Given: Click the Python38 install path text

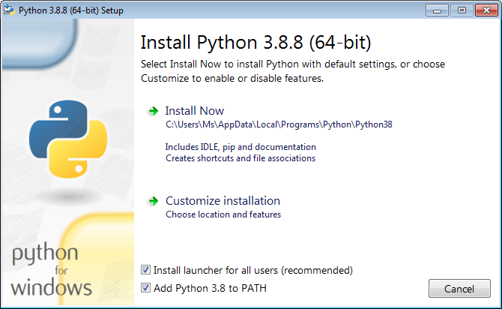Looking at the screenshot, I should pyautogui.click(x=279, y=124).
